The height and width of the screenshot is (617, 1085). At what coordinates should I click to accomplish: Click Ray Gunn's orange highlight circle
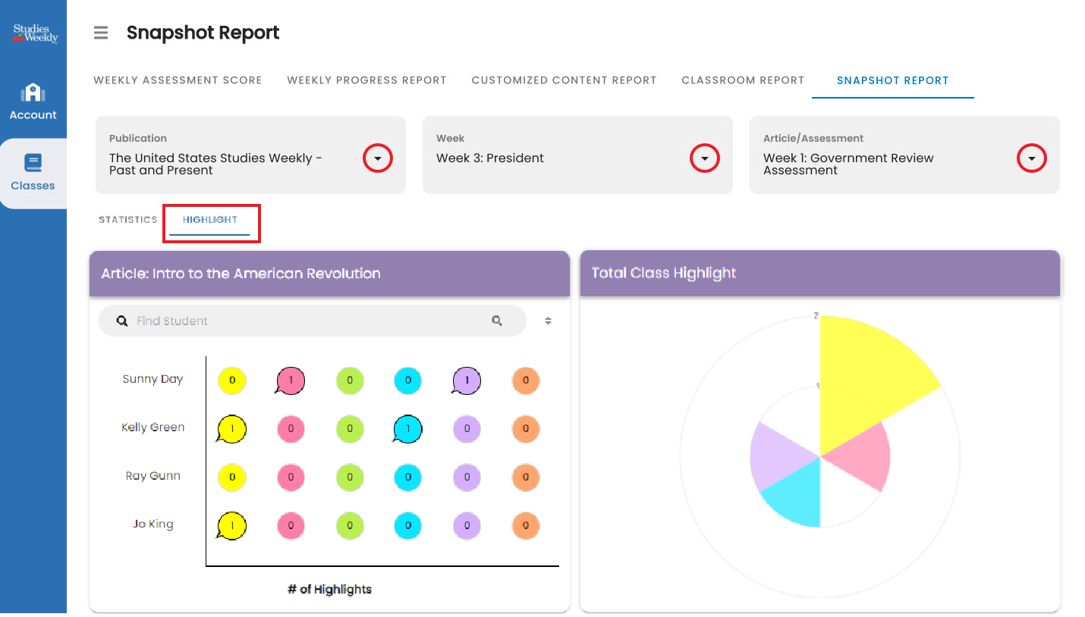526,478
